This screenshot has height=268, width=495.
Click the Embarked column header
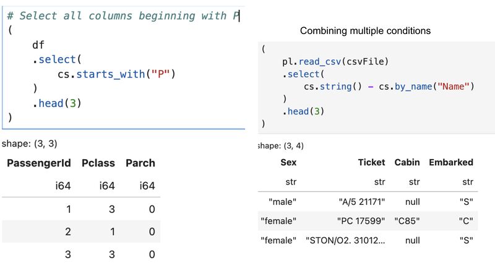[x=450, y=163]
